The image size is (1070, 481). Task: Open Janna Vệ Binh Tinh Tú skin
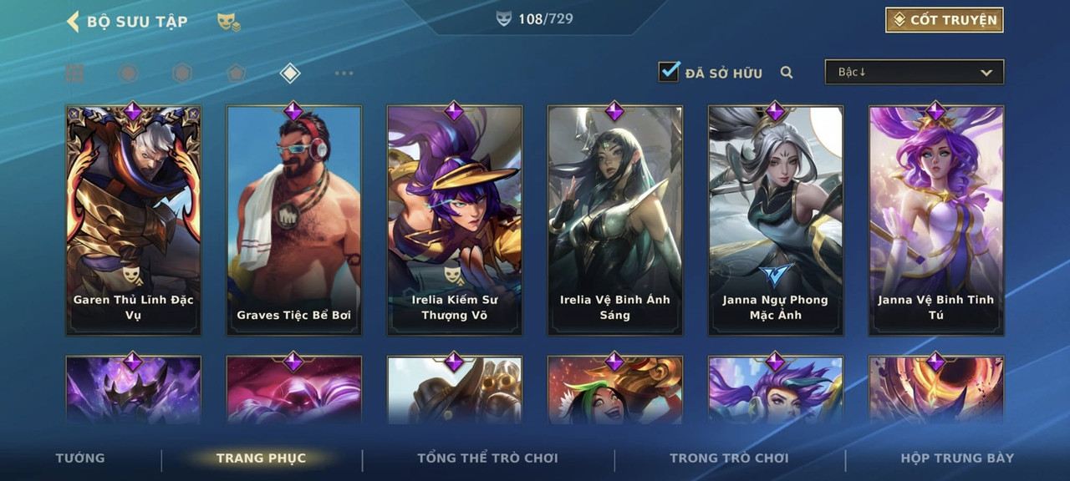coord(936,220)
